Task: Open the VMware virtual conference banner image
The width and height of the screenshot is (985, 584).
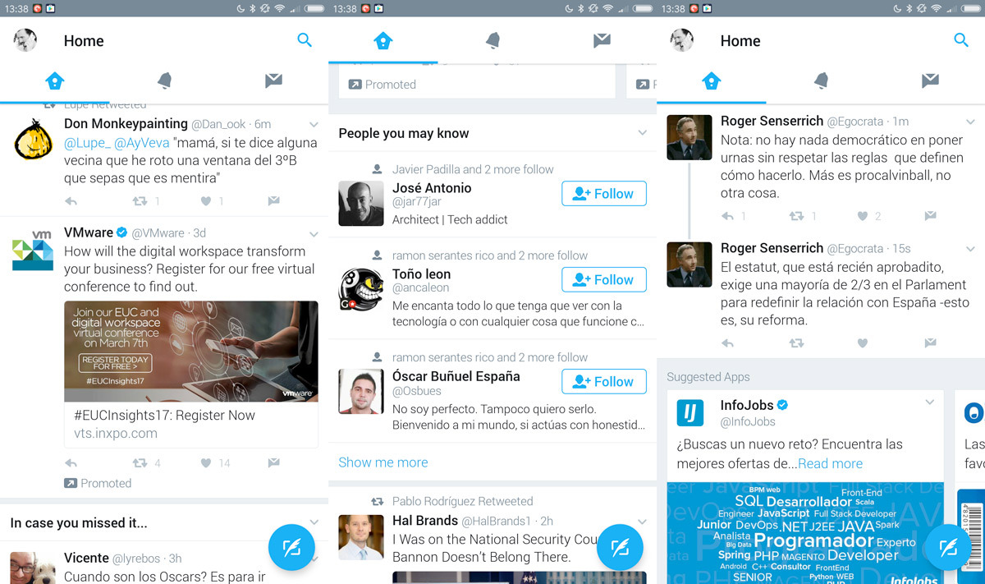Action: tap(190, 352)
